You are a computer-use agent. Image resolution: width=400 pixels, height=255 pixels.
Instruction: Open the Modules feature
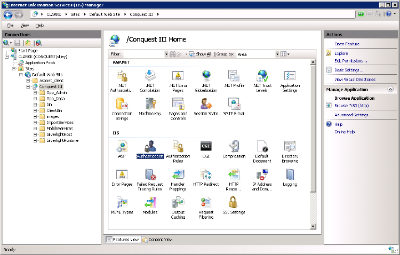150,205
